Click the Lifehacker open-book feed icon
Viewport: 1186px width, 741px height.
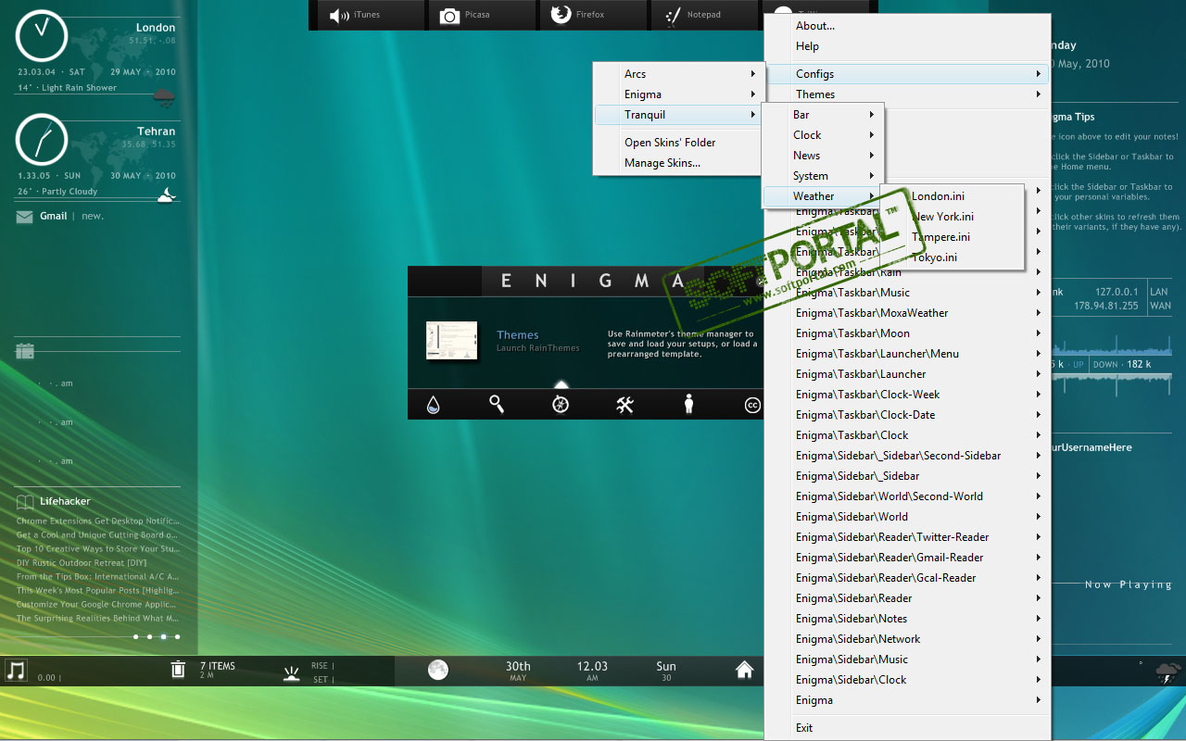tap(25, 502)
